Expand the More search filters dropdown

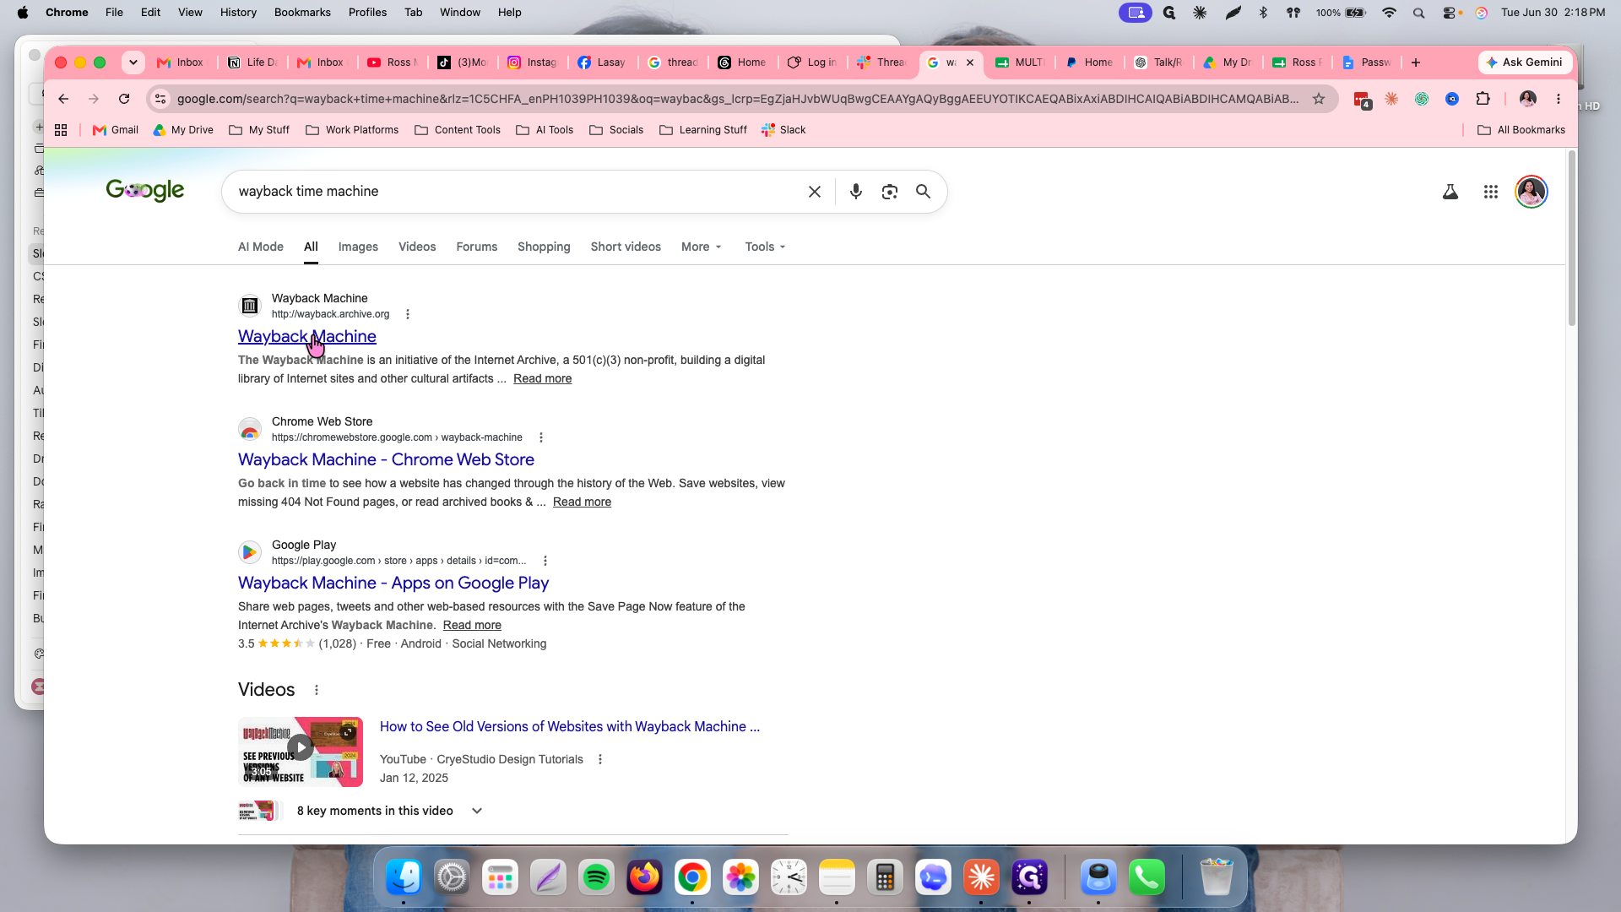coord(702,247)
